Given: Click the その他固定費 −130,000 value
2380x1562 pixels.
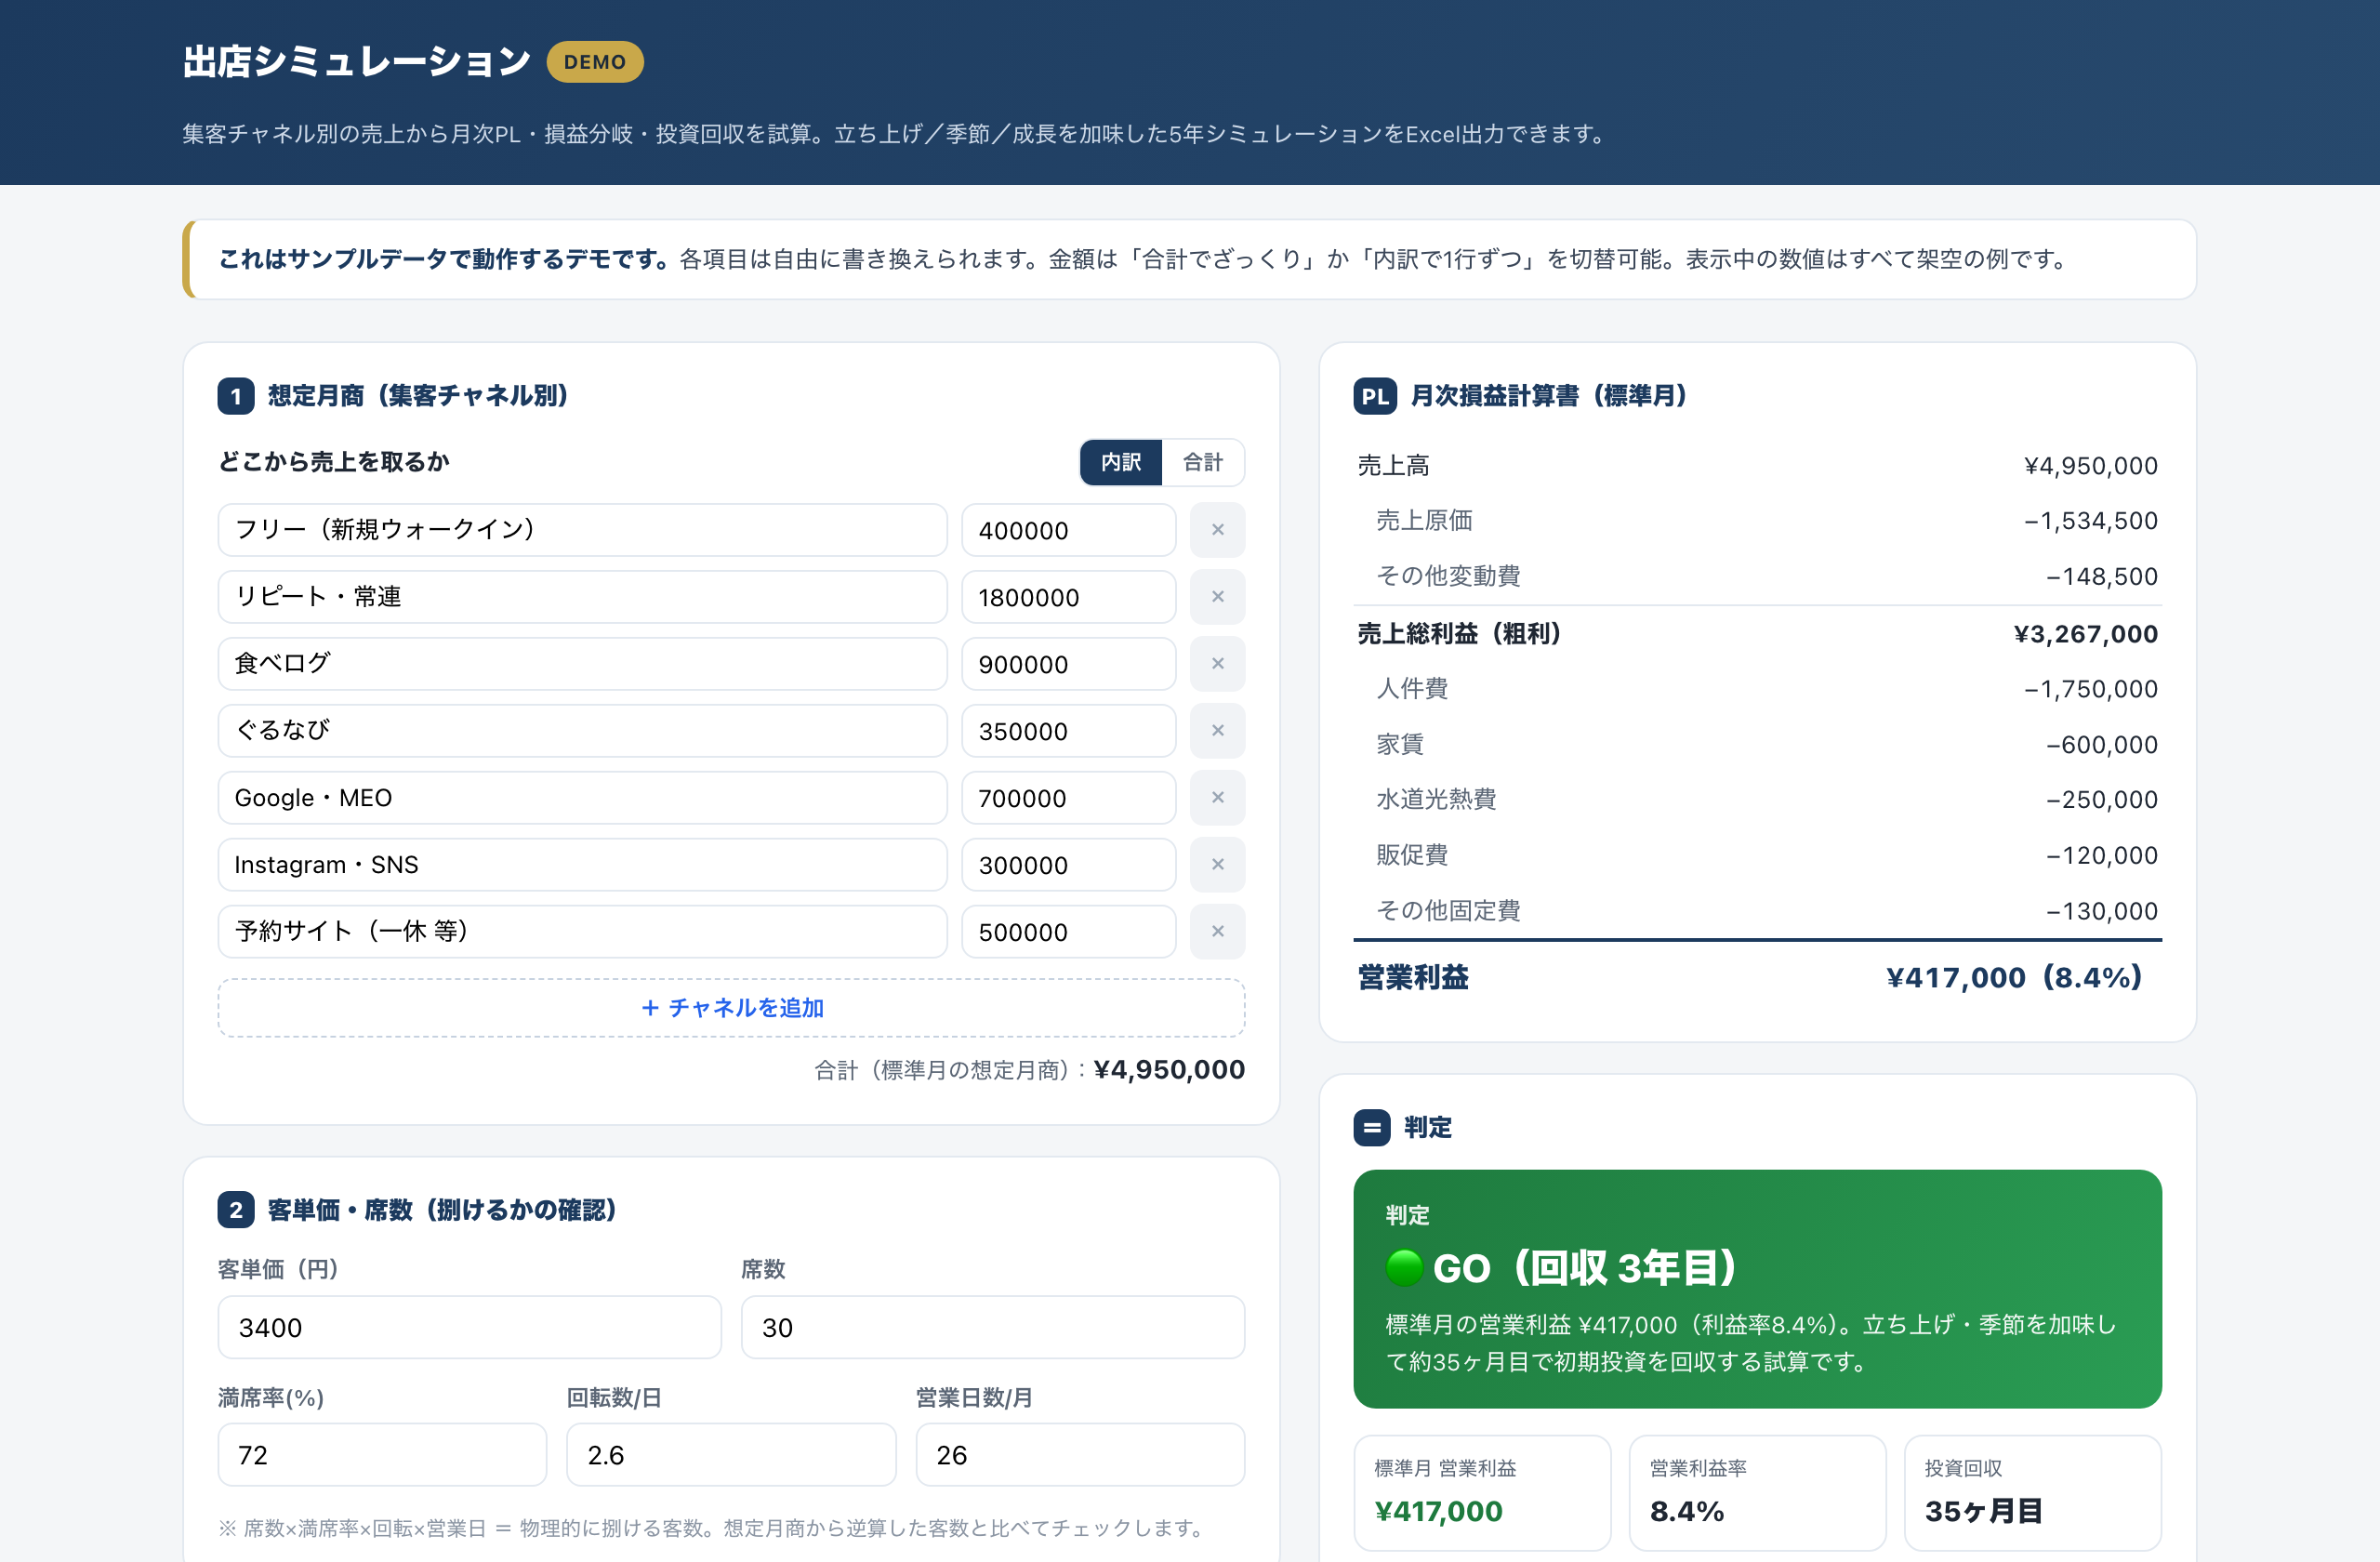Looking at the screenshot, I should [x=2102, y=911].
